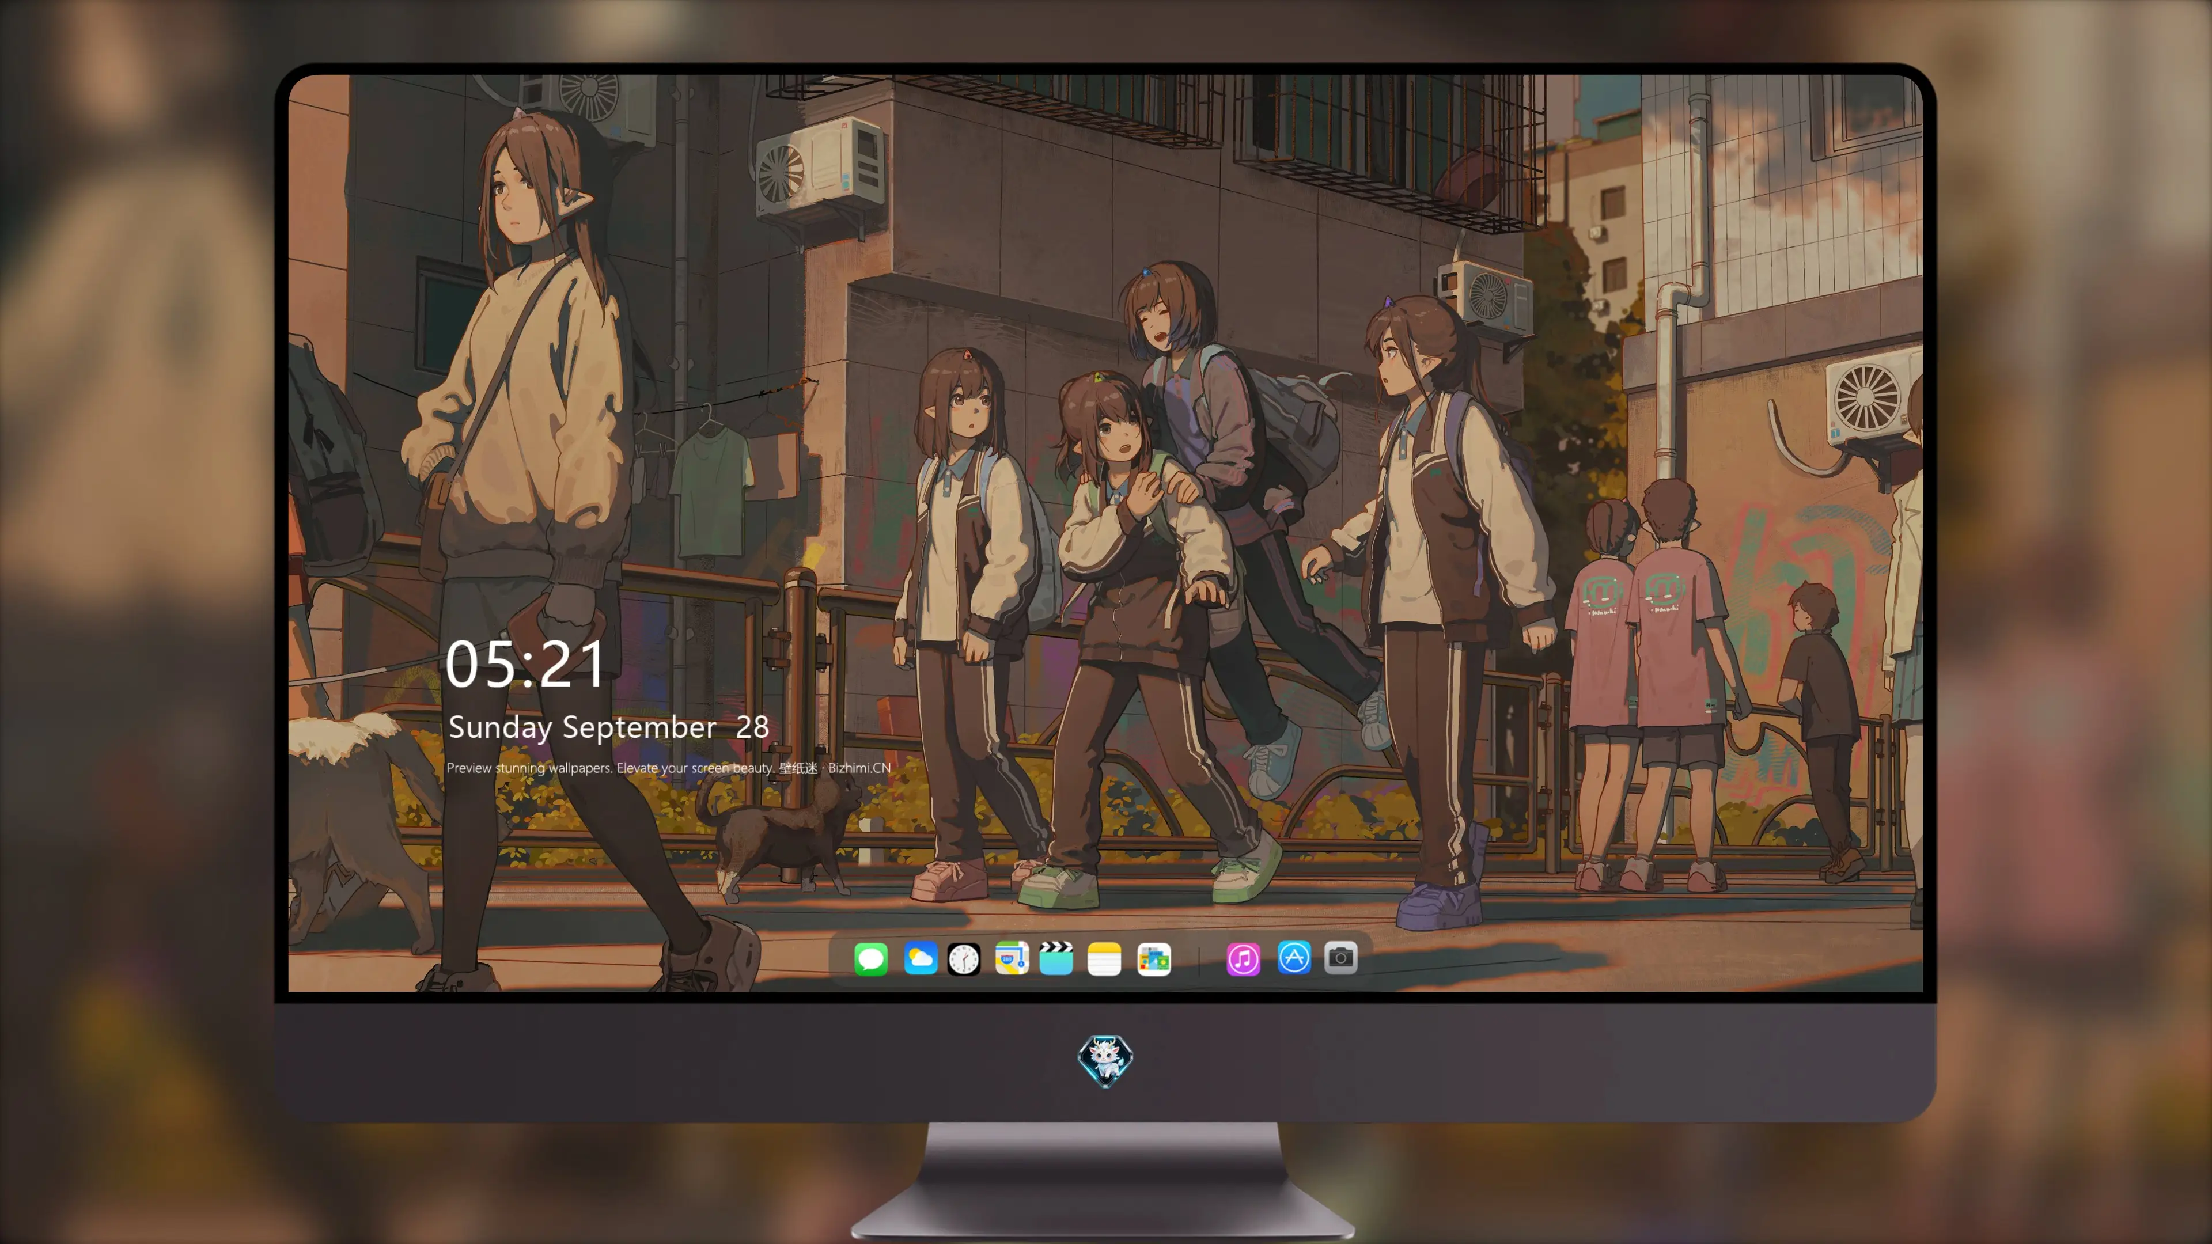Open the Videos clapperboard app icon
This screenshot has width=2212, height=1244.
pyautogui.click(x=1056, y=958)
